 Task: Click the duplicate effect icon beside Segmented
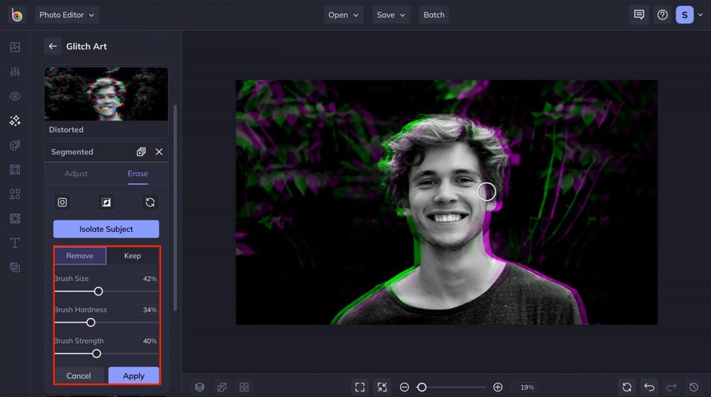(x=141, y=152)
